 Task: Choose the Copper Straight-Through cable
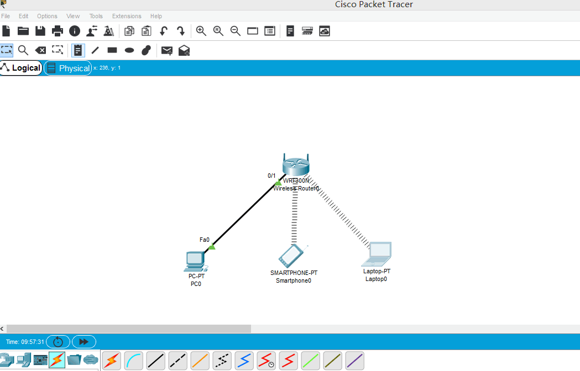coord(155,361)
